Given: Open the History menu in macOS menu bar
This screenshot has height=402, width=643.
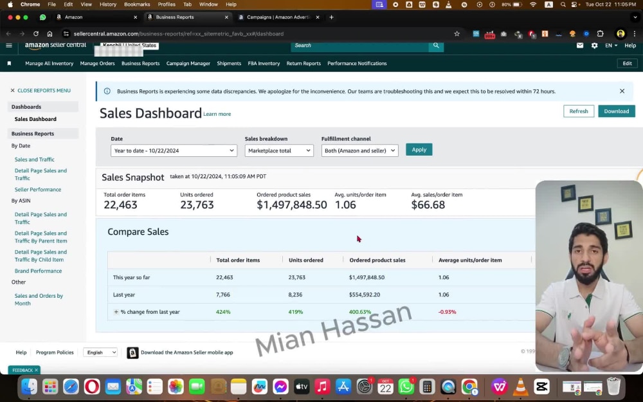Looking at the screenshot, I should [x=108, y=5].
